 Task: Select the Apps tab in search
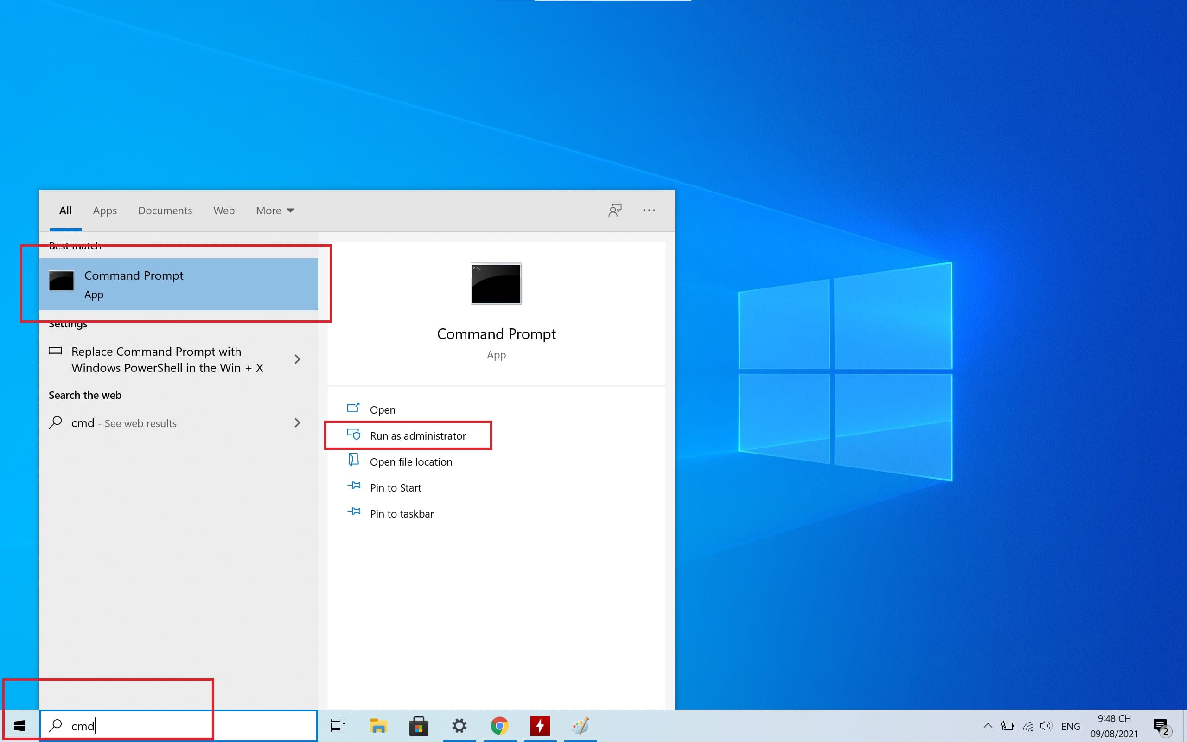[104, 210]
